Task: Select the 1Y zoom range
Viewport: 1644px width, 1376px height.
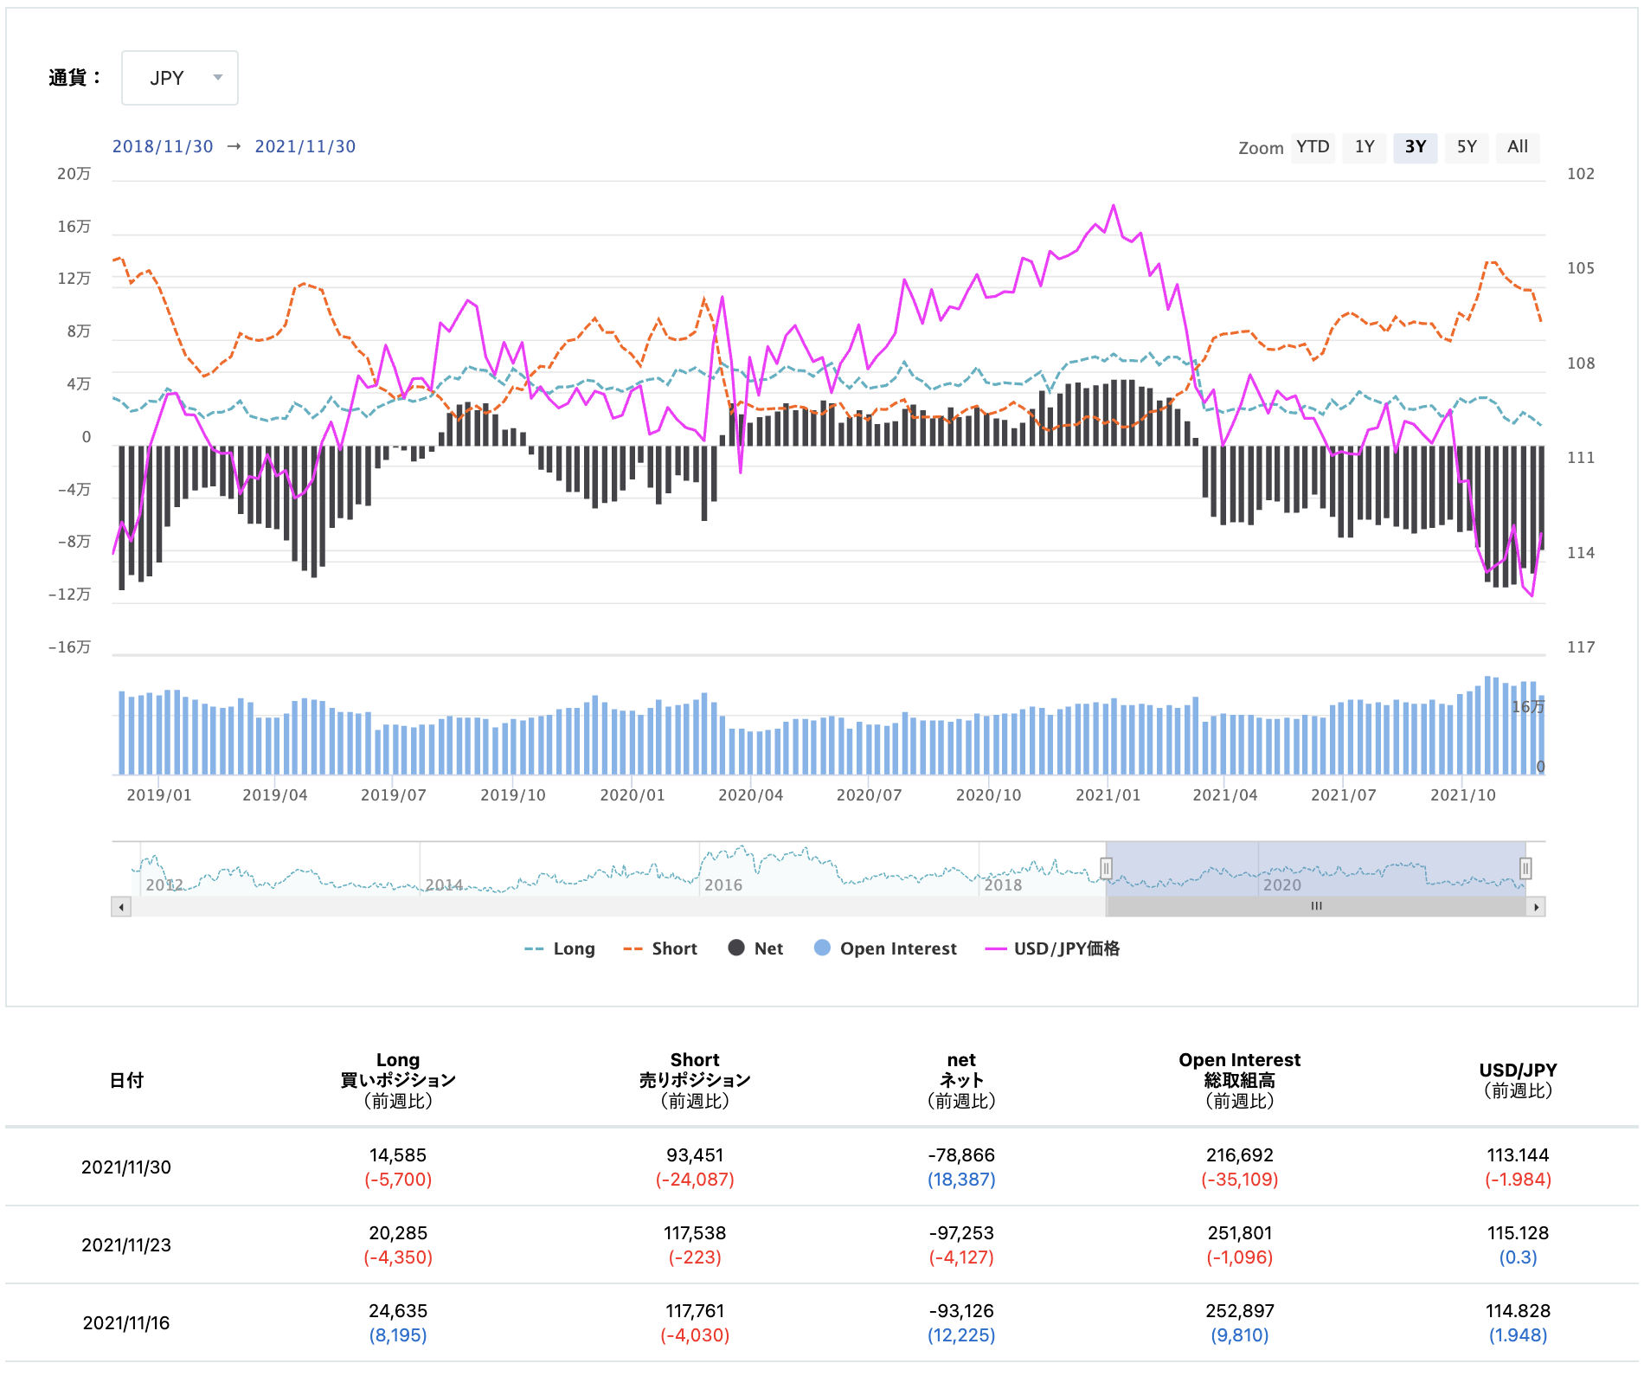Action: [x=1365, y=147]
